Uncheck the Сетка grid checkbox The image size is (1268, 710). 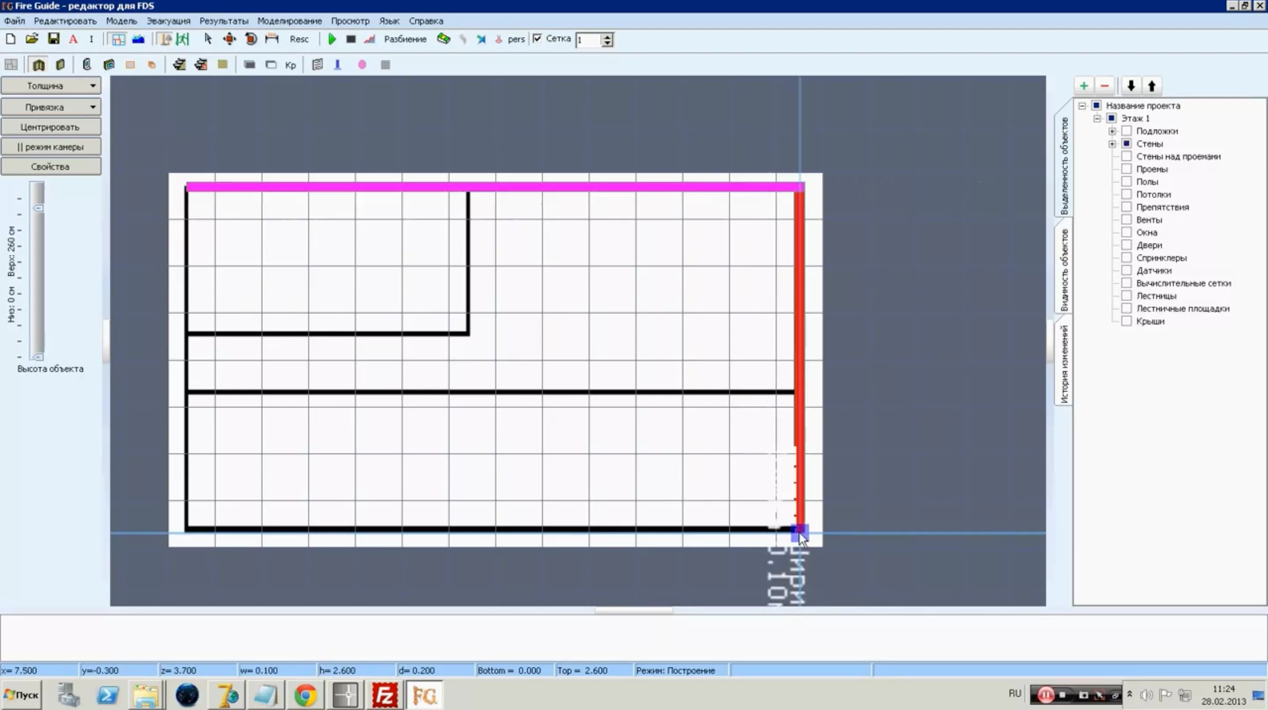click(x=538, y=38)
